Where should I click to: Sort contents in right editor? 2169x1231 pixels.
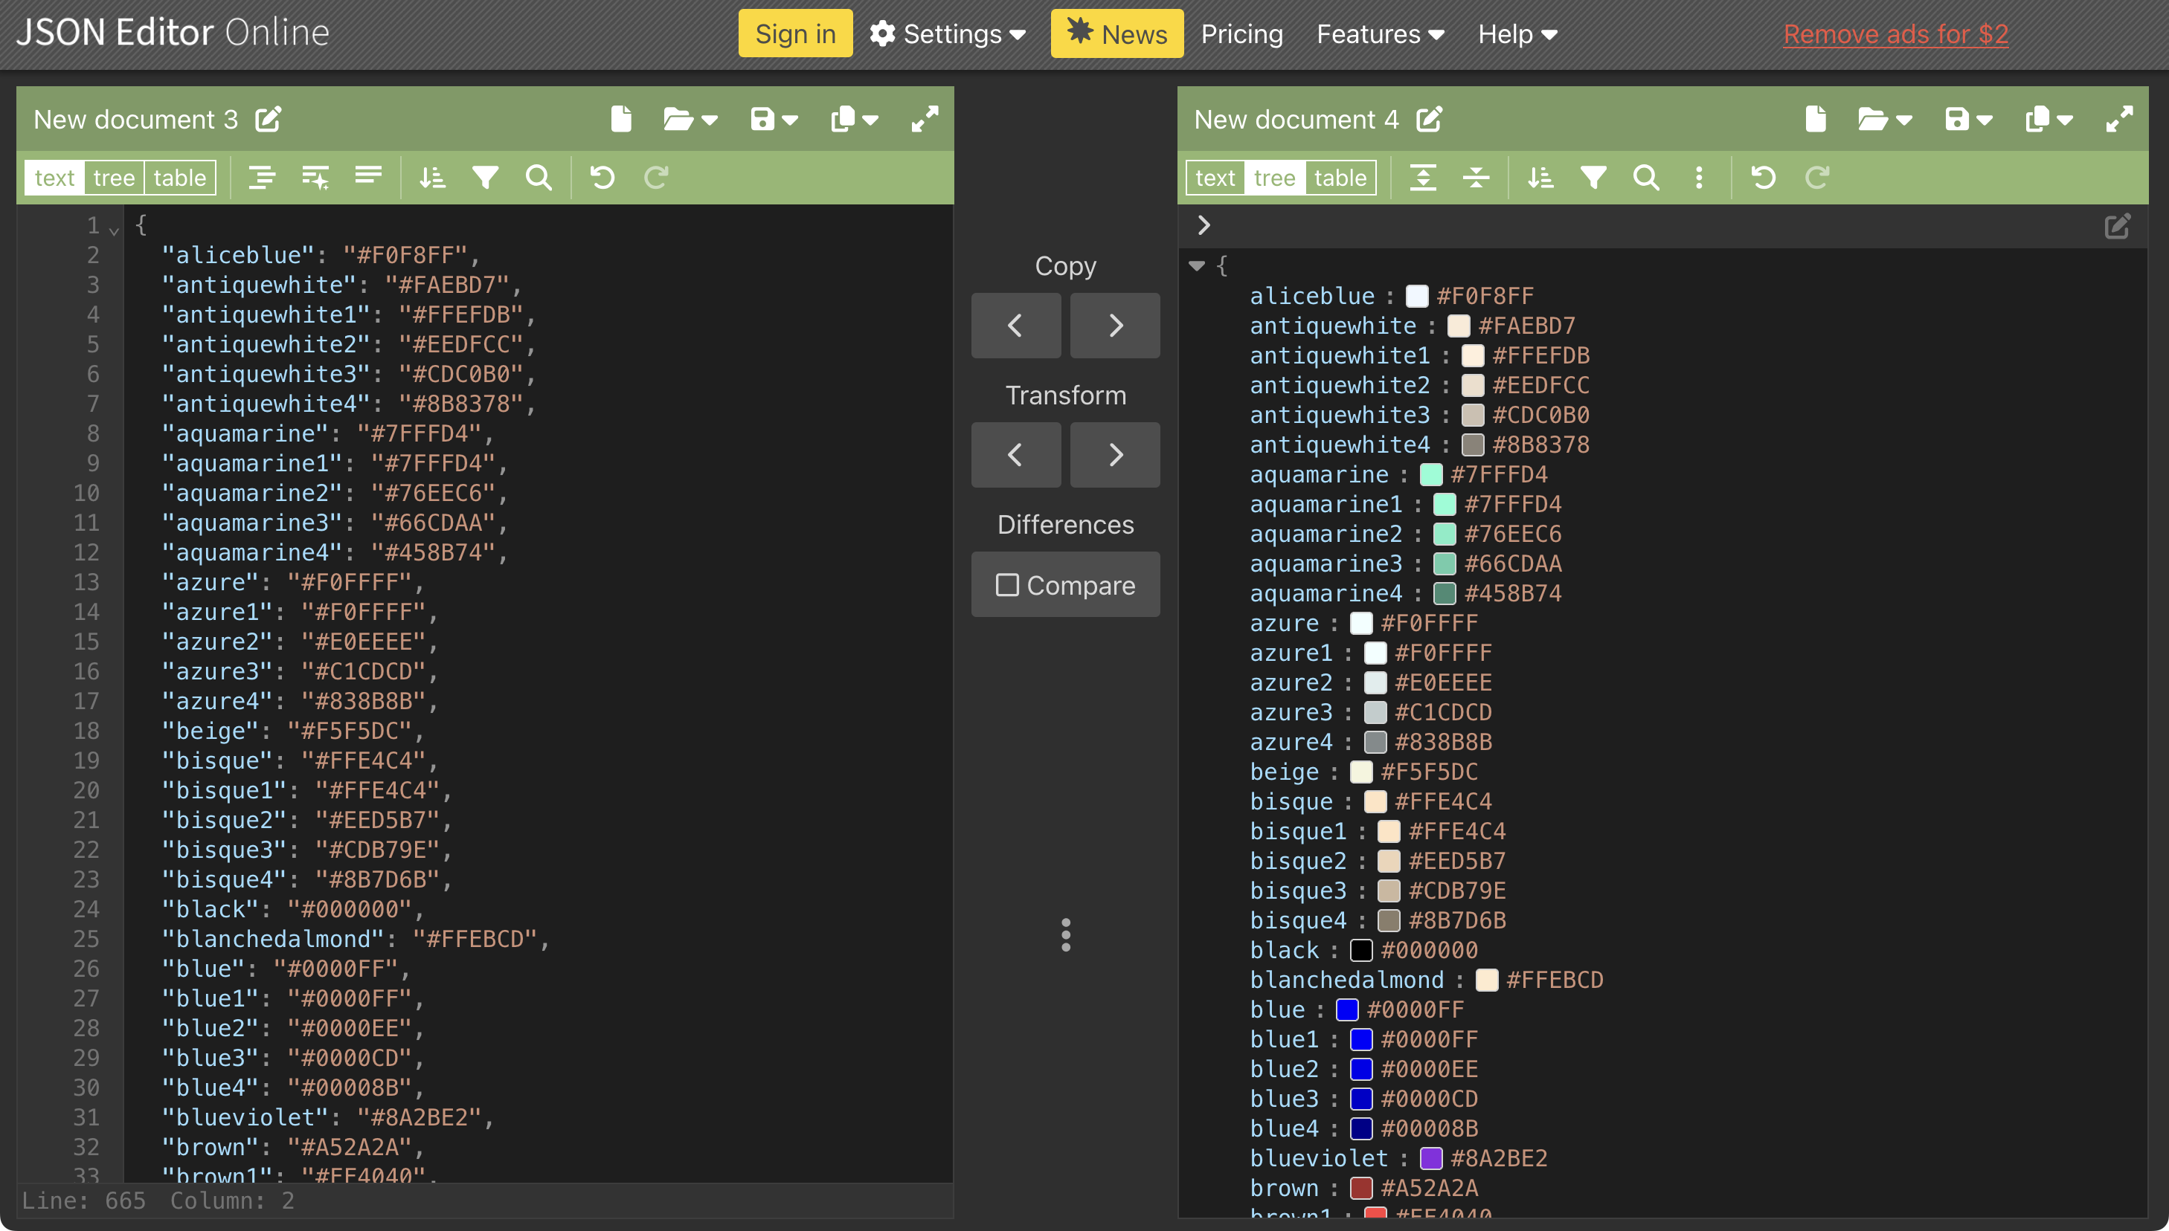pyautogui.click(x=1540, y=178)
